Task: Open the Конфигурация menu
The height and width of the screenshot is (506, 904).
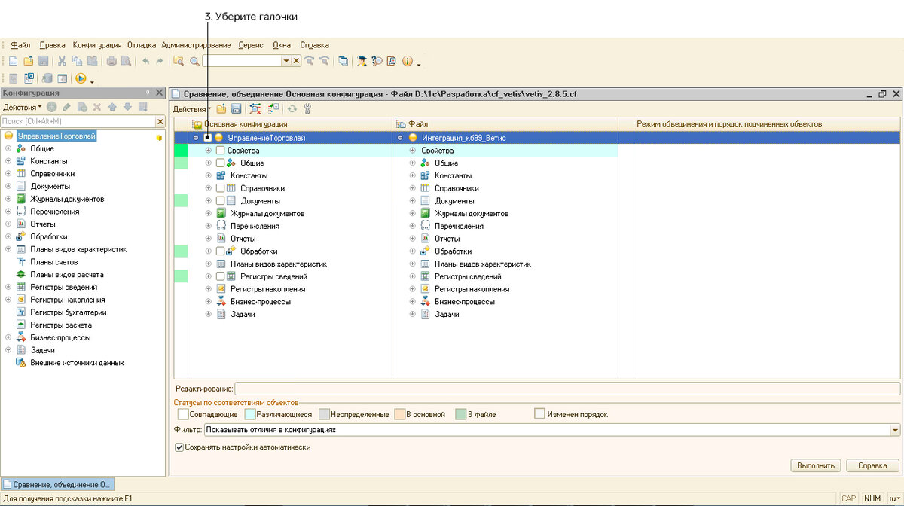Action: [97, 45]
